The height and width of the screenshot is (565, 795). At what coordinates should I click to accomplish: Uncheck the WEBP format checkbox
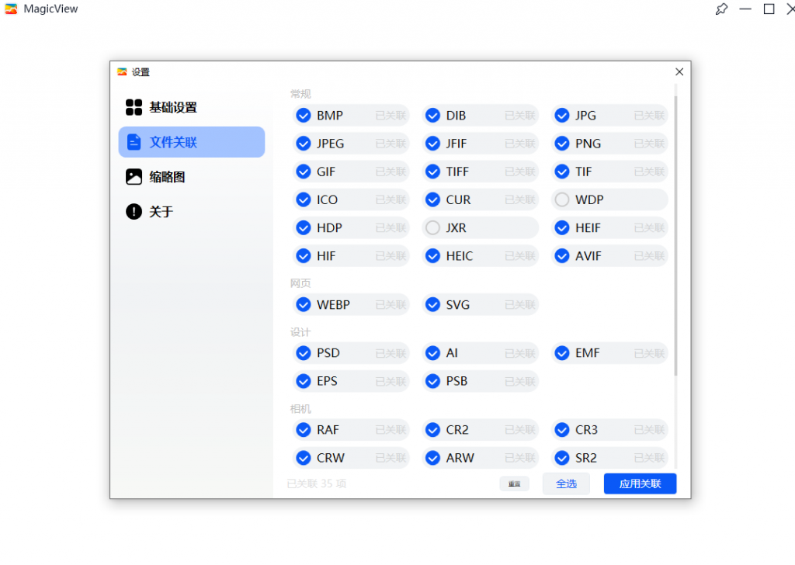[304, 305]
